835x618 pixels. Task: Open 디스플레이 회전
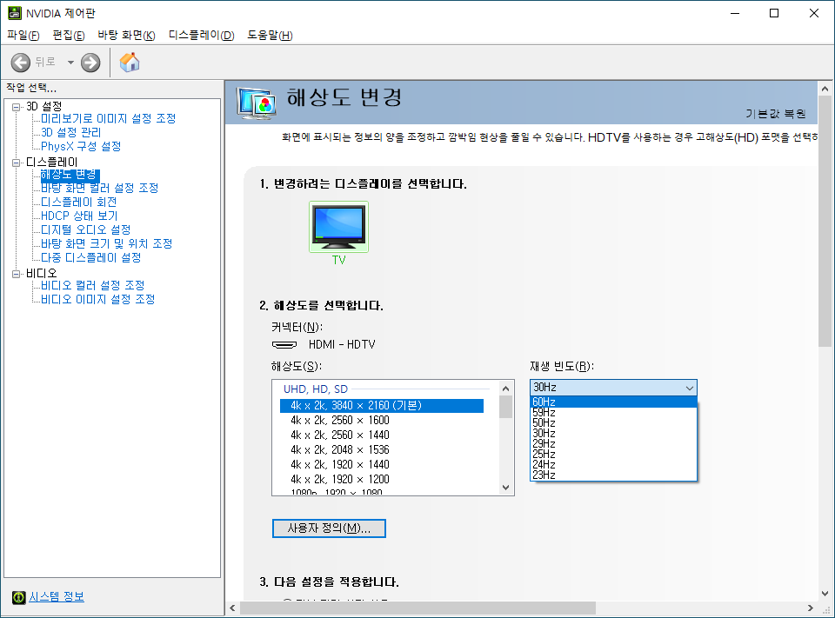point(79,202)
